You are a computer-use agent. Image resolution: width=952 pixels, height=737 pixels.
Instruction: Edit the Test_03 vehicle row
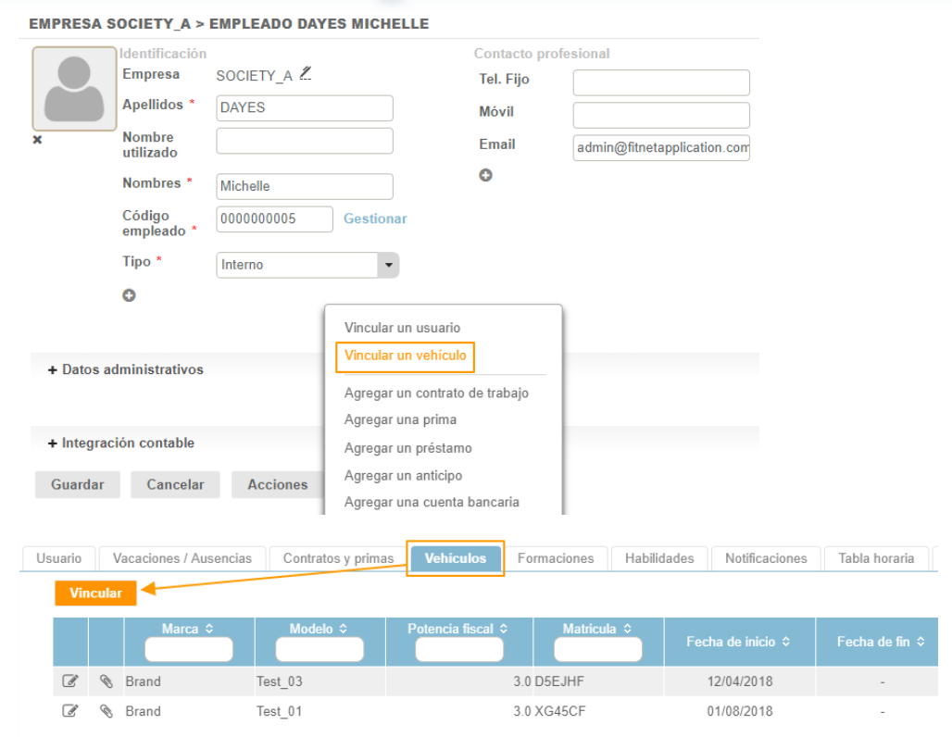[x=69, y=681]
